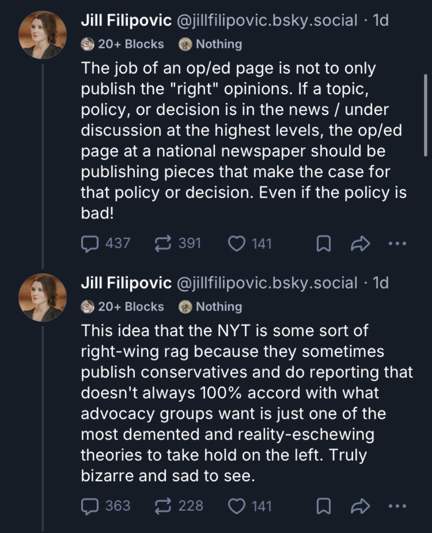Reply to the op/ed page post
This screenshot has width=432, height=533.
coord(90,244)
